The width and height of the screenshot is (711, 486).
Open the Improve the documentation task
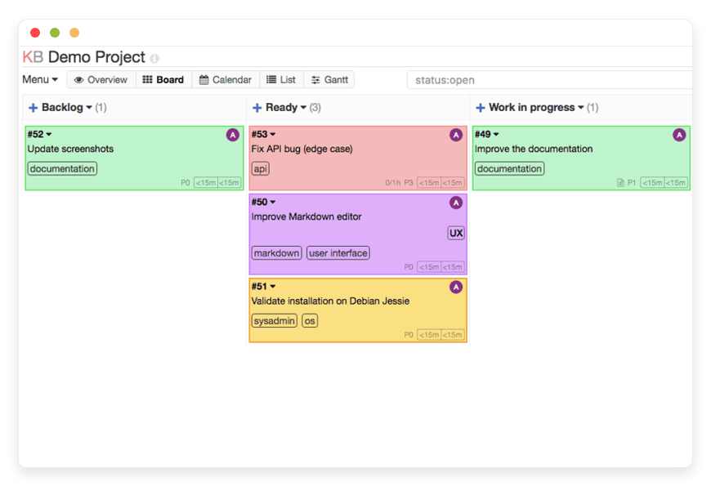(x=534, y=149)
